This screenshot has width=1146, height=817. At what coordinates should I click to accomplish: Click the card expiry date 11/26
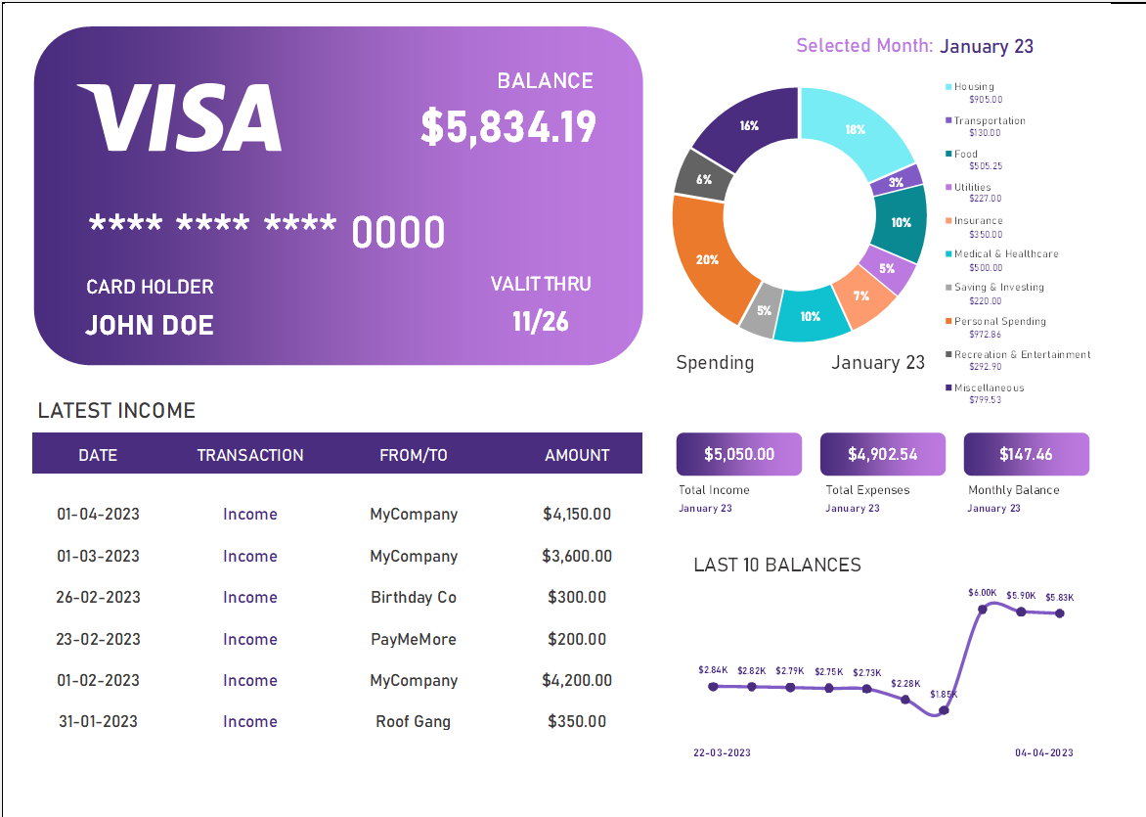click(x=540, y=322)
